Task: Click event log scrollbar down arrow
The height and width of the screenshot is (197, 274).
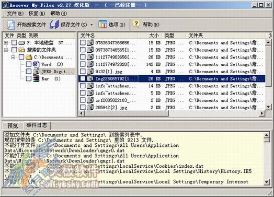Action: click(267, 182)
